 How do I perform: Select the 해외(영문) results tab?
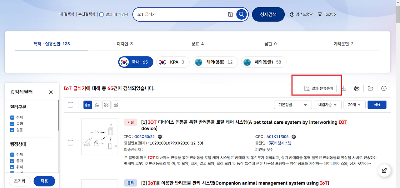215,62
